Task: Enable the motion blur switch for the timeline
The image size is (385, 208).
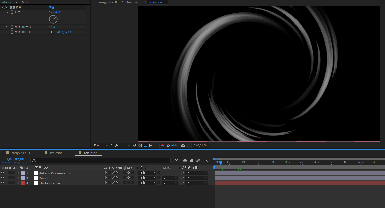Action: (x=198, y=161)
